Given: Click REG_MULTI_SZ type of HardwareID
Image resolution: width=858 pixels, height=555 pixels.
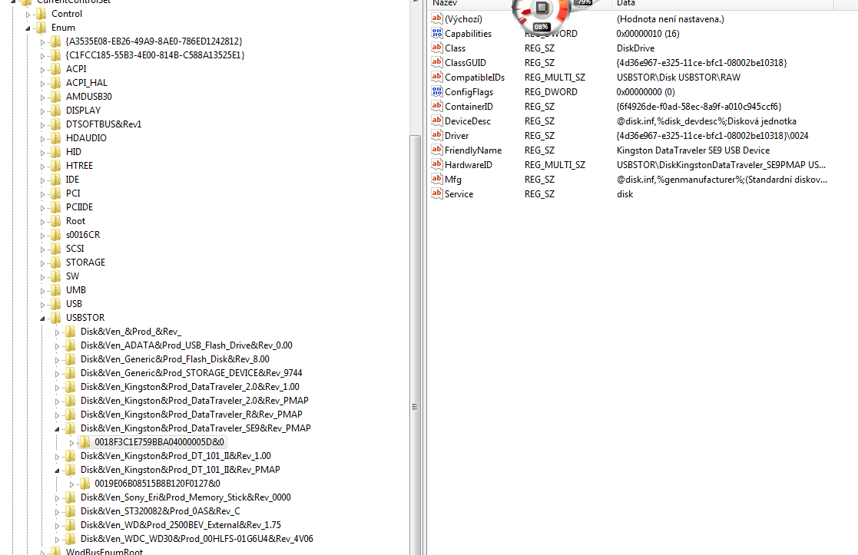Looking at the screenshot, I should click(x=555, y=164).
